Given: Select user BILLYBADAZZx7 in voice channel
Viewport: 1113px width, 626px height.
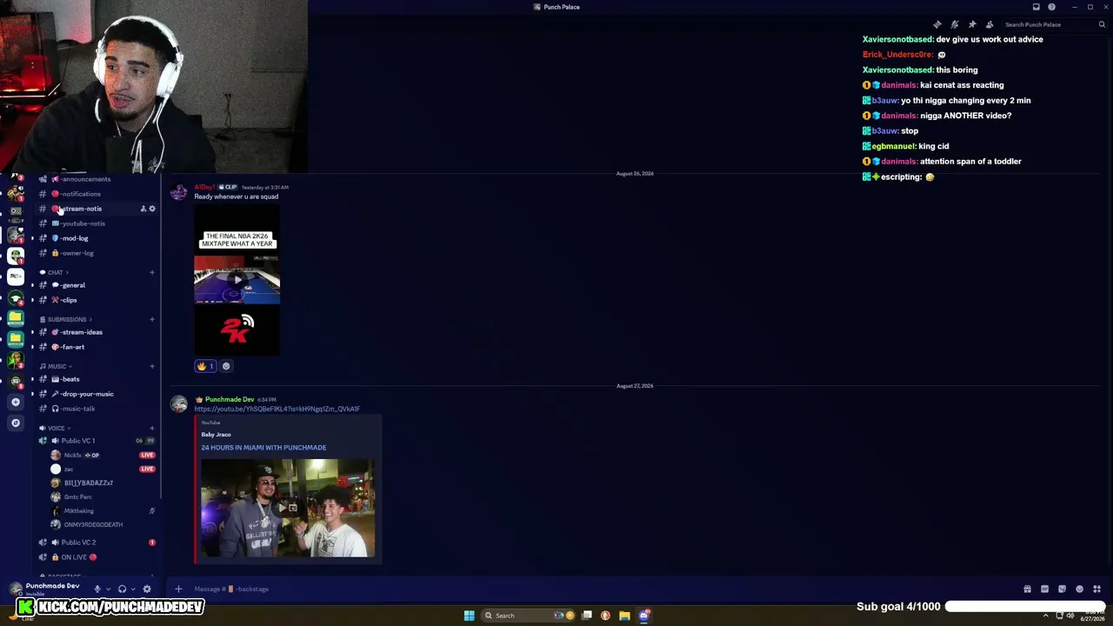Looking at the screenshot, I should (x=89, y=483).
